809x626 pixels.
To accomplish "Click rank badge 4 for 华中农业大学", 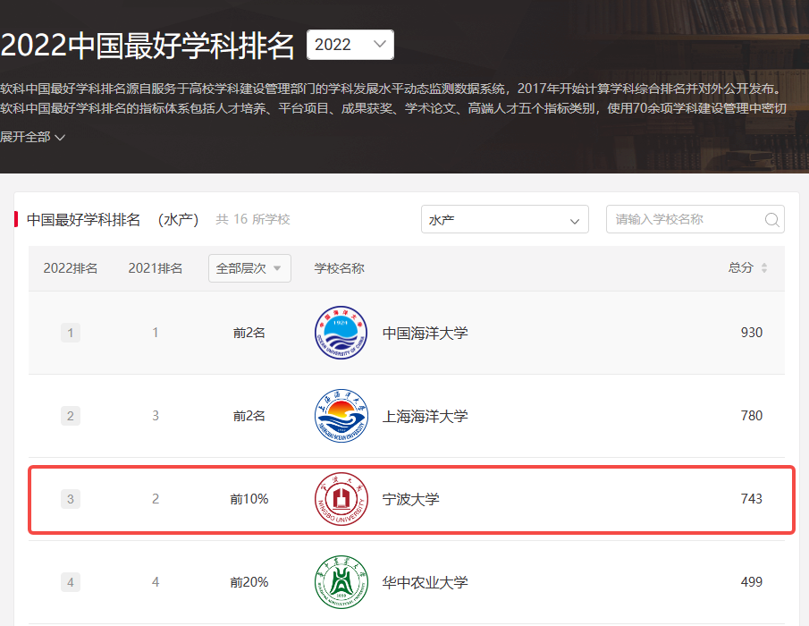I will [71, 582].
